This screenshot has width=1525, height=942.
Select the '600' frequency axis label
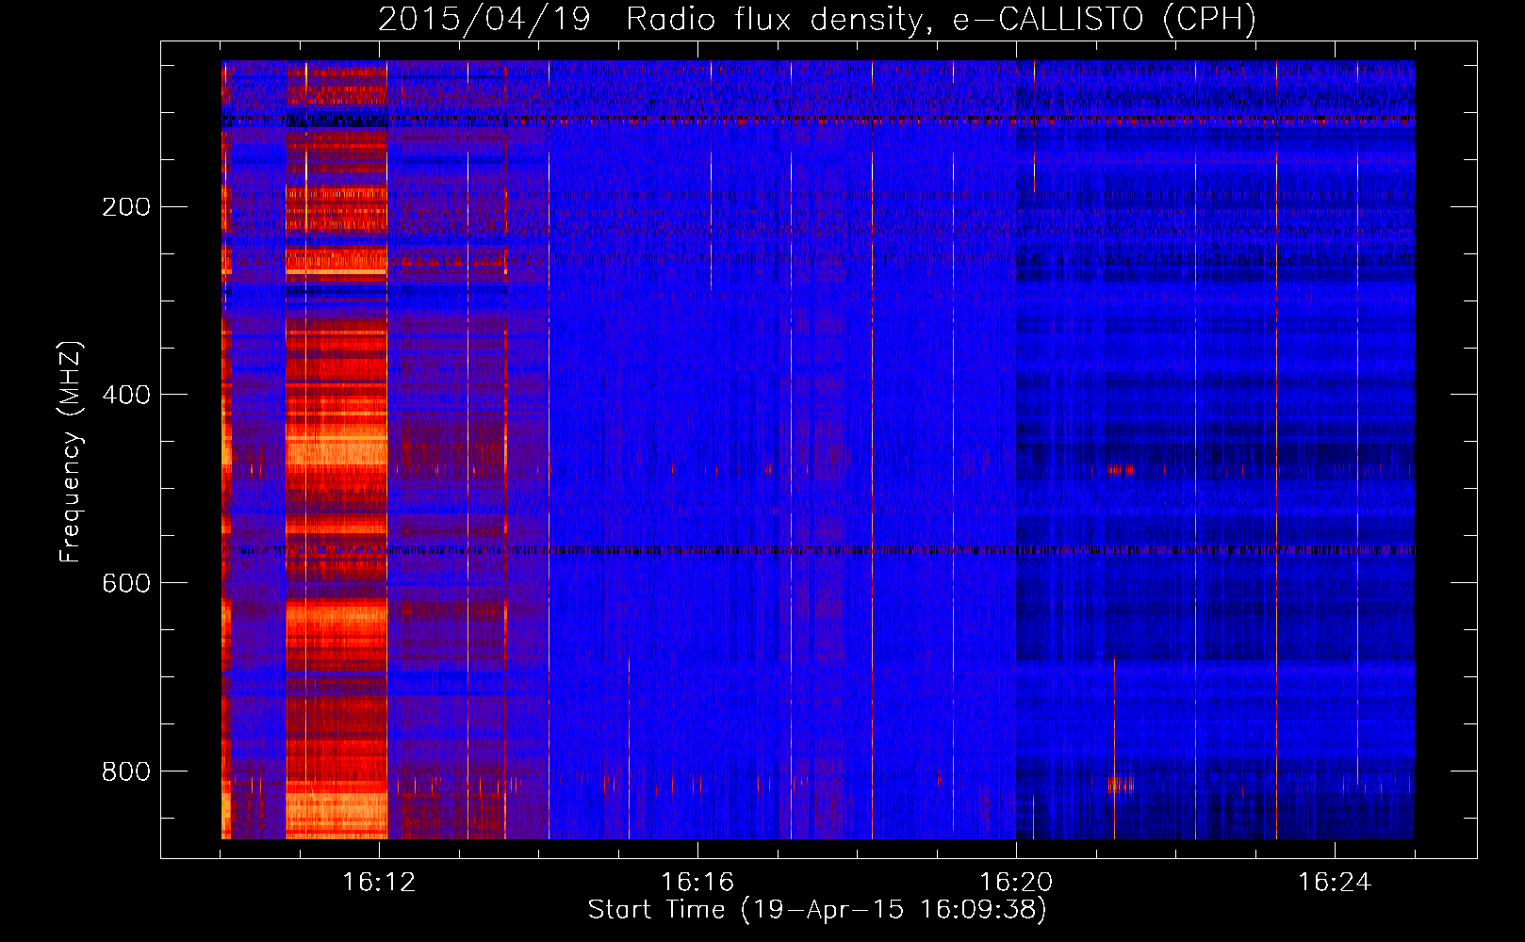[x=126, y=583]
